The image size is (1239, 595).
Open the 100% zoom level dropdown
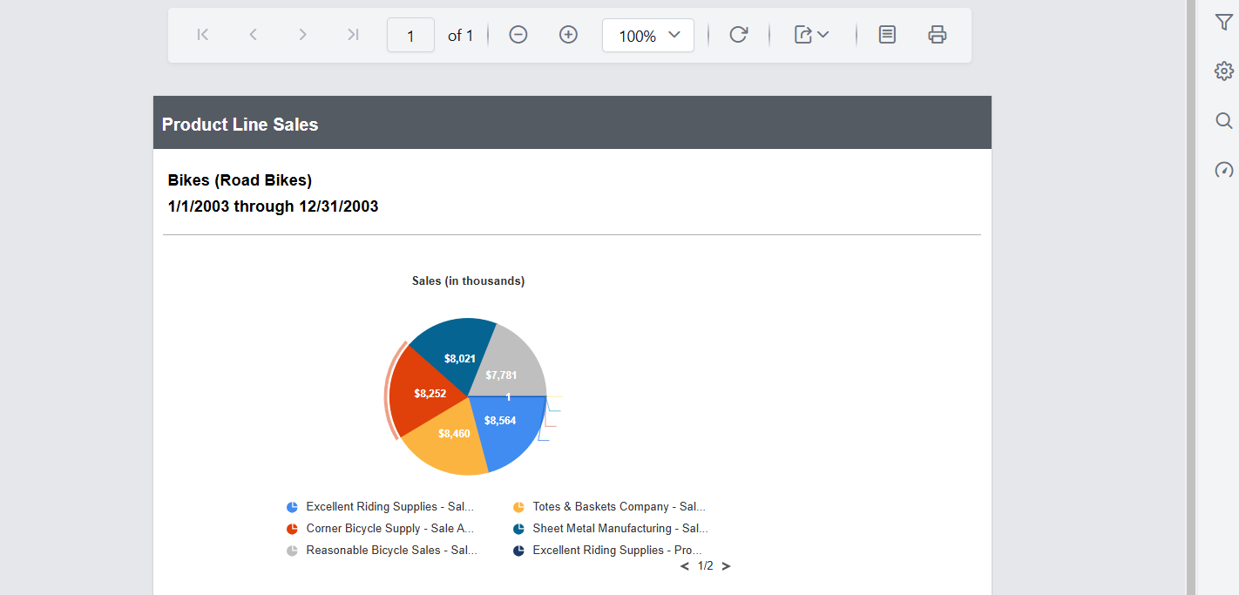pyautogui.click(x=647, y=35)
